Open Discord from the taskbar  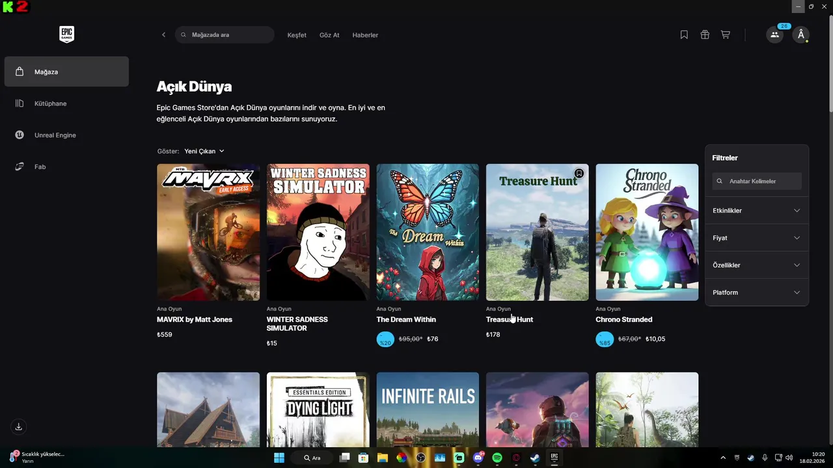click(478, 458)
